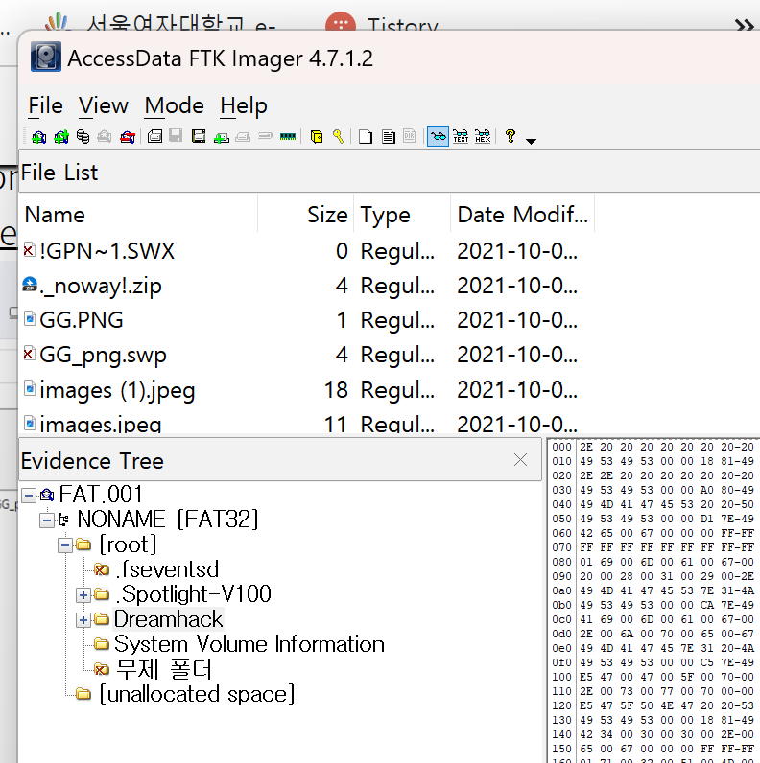Image resolution: width=760 pixels, height=763 pixels.
Task: Click the Export File Hash List icon
Action: click(389, 137)
